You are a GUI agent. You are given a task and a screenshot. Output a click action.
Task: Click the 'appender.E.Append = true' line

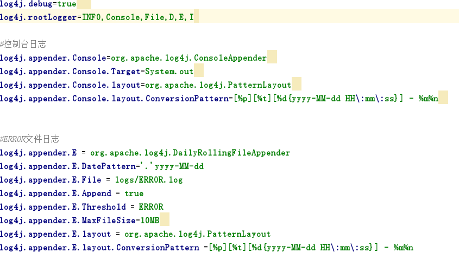tap(72, 193)
